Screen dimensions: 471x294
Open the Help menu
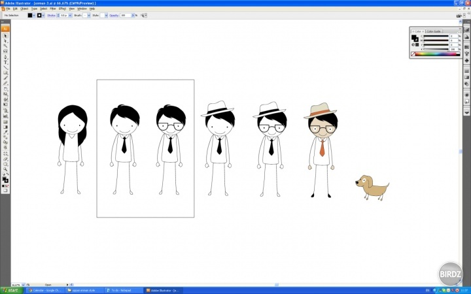(92, 8)
